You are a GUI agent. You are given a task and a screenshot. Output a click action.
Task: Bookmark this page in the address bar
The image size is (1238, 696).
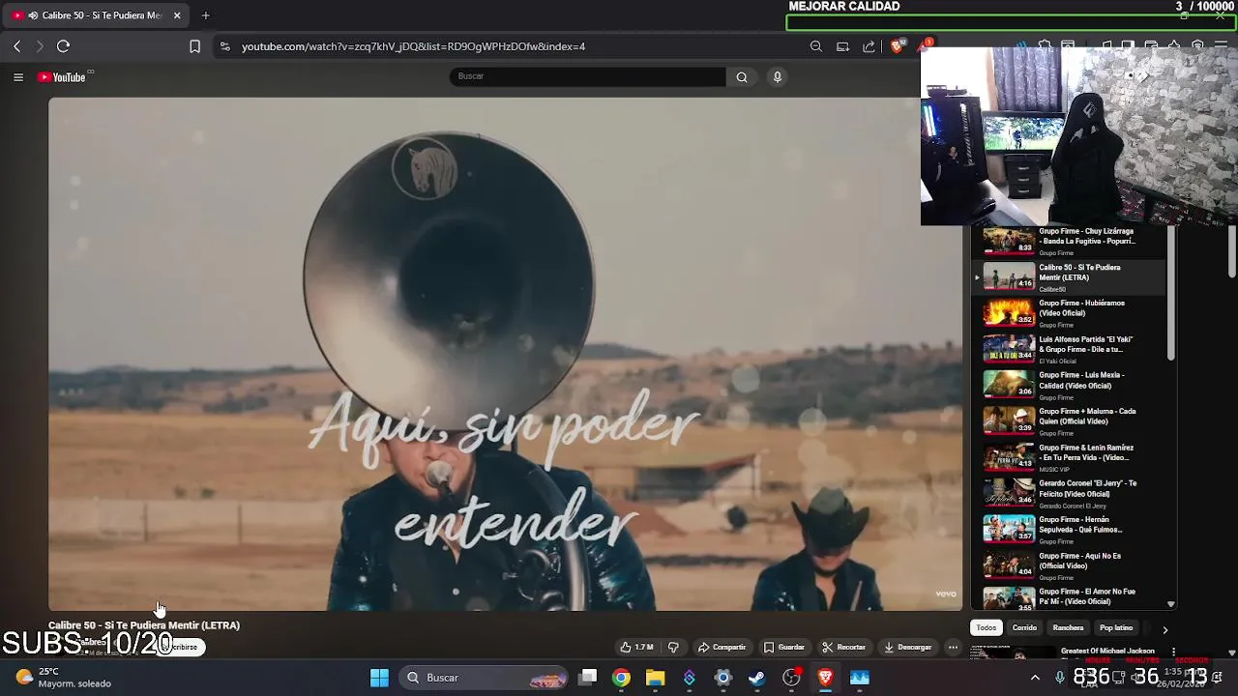194,46
